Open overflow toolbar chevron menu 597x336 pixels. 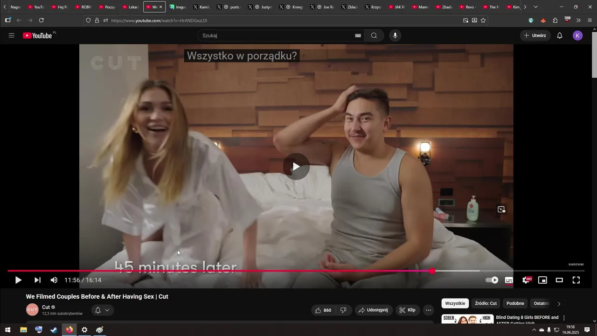click(579, 21)
